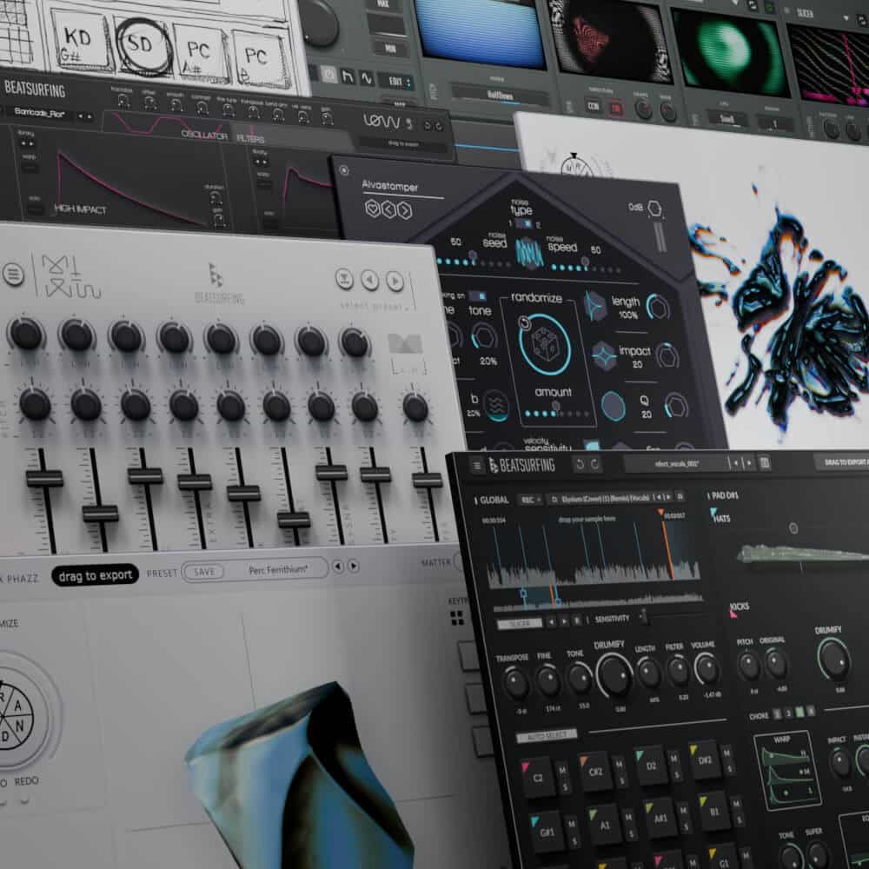
Task: Click the target circle icon above the HATS waveform
Action: pyautogui.click(x=793, y=528)
